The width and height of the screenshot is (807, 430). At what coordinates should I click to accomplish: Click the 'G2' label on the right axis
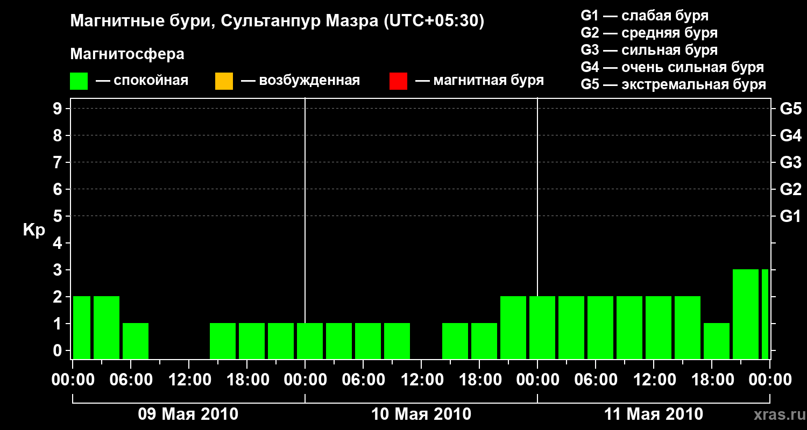[x=790, y=189]
